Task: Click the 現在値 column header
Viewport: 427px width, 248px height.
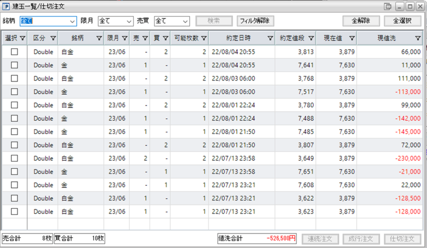Action: [333, 38]
